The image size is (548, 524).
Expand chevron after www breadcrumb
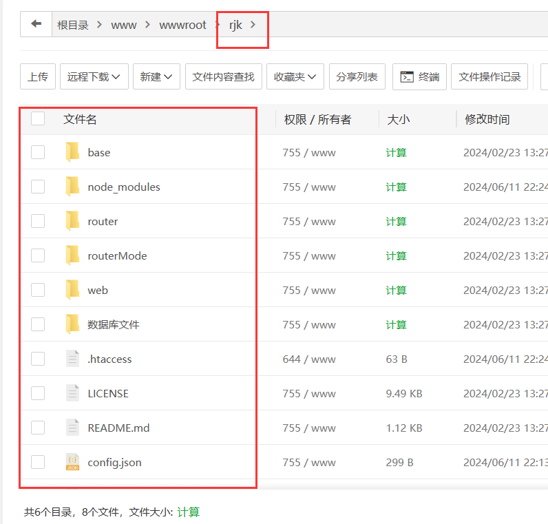point(147,25)
